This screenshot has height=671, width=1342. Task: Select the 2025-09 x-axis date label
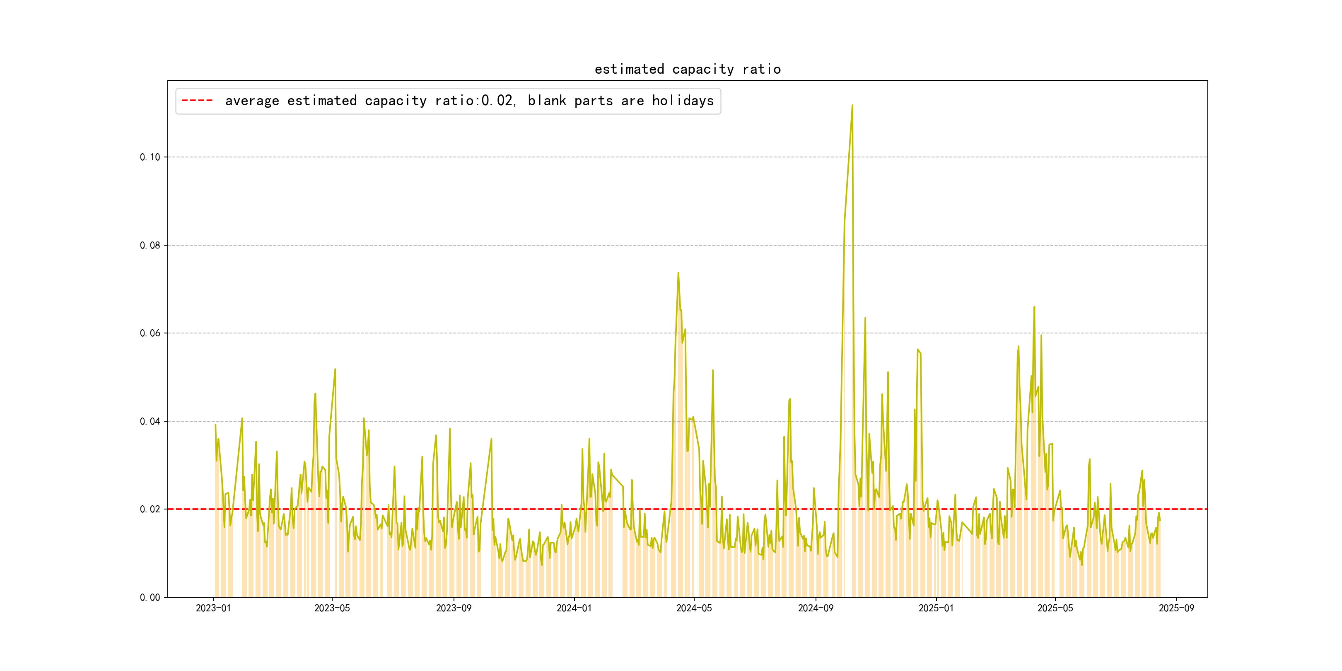[x=1176, y=608]
